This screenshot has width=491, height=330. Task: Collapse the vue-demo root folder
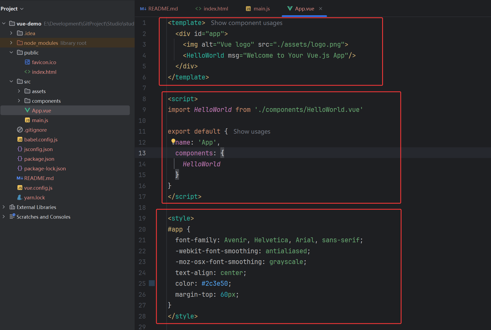4,23
